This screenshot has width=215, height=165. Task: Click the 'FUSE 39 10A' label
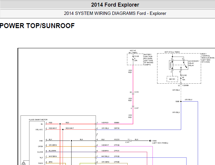point(184,77)
